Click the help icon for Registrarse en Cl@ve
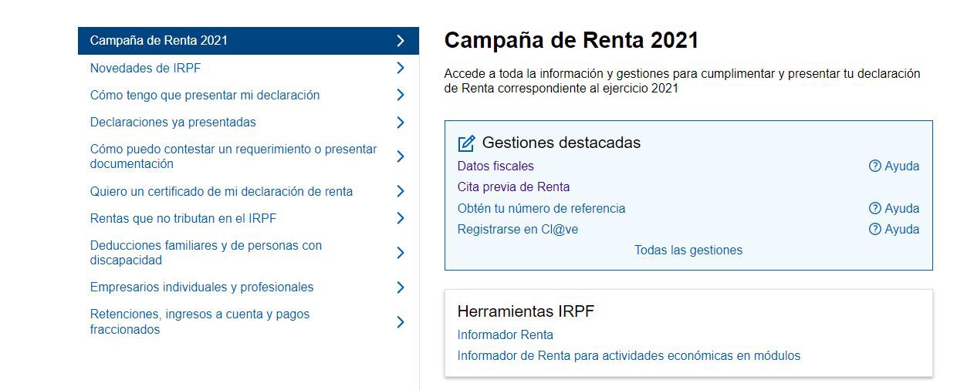Image resolution: width=957 pixels, height=390 pixels. point(875,230)
